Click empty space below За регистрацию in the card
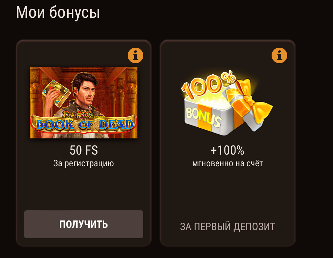Viewport: 333px width, 258px height. [83, 189]
